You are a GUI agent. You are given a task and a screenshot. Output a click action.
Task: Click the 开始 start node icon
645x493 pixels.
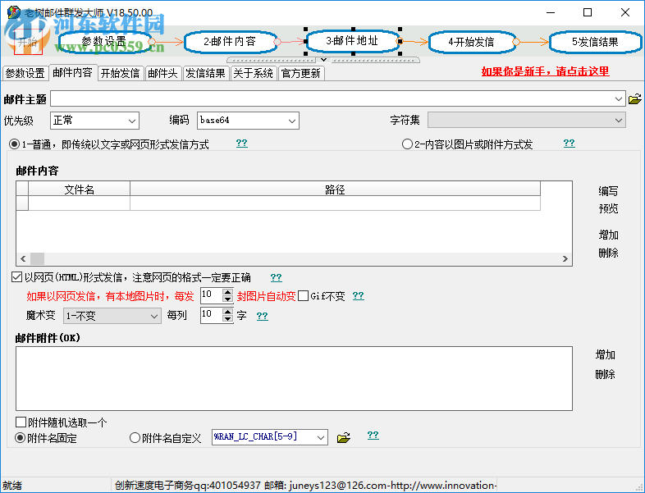(28, 43)
